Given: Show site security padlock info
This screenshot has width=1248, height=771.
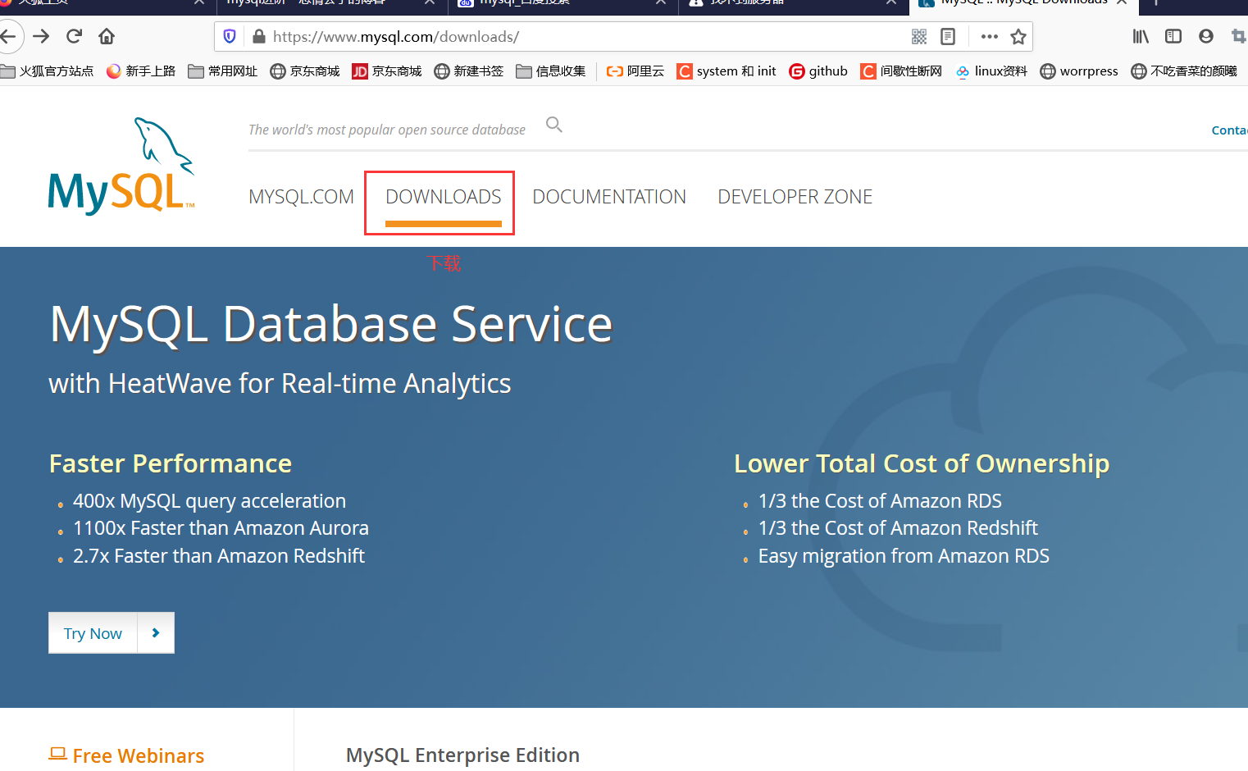Looking at the screenshot, I should 259,36.
